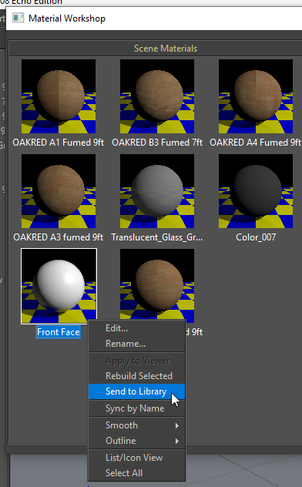Select the Translucent_Glass_Gr... material thumbnail
The height and width of the screenshot is (487, 302).
[x=157, y=191]
